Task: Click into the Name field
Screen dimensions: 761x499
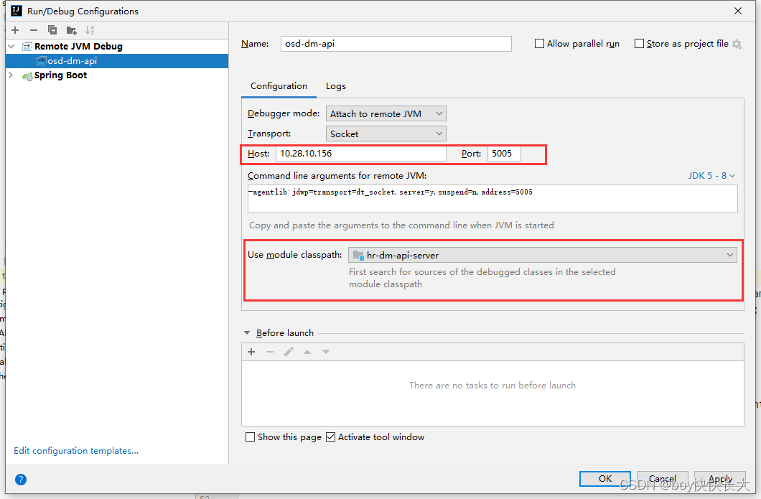Action: [x=396, y=44]
